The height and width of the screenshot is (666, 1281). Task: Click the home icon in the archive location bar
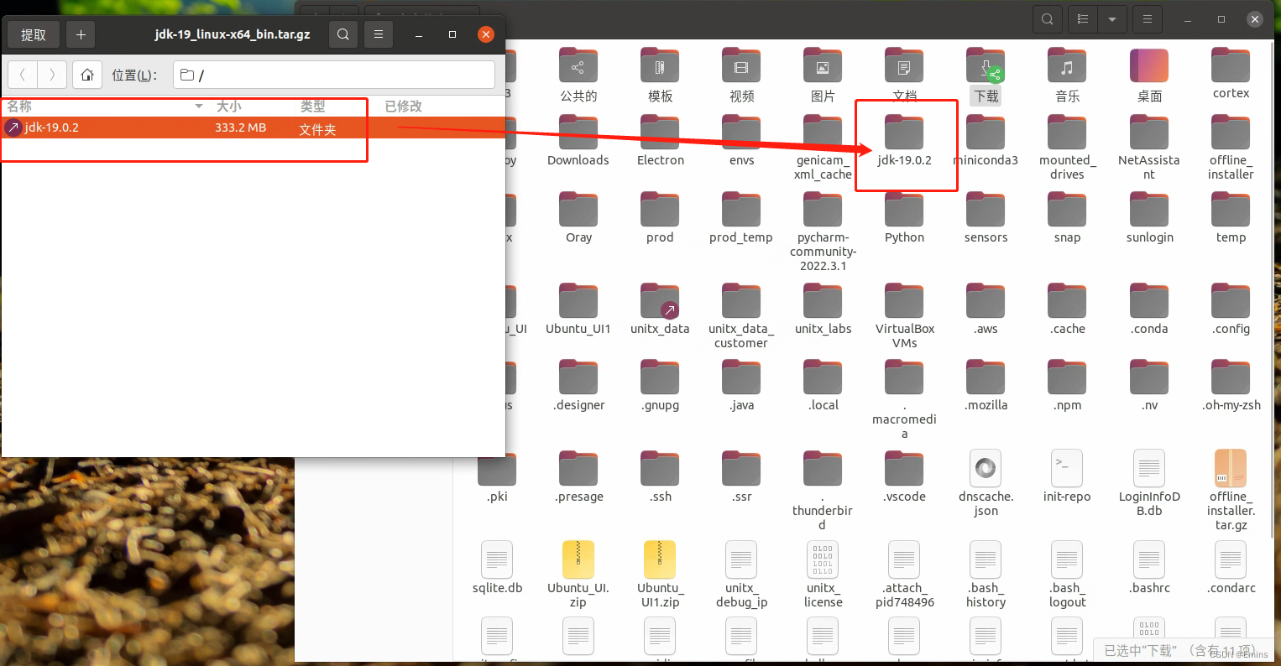pos(87,75)
